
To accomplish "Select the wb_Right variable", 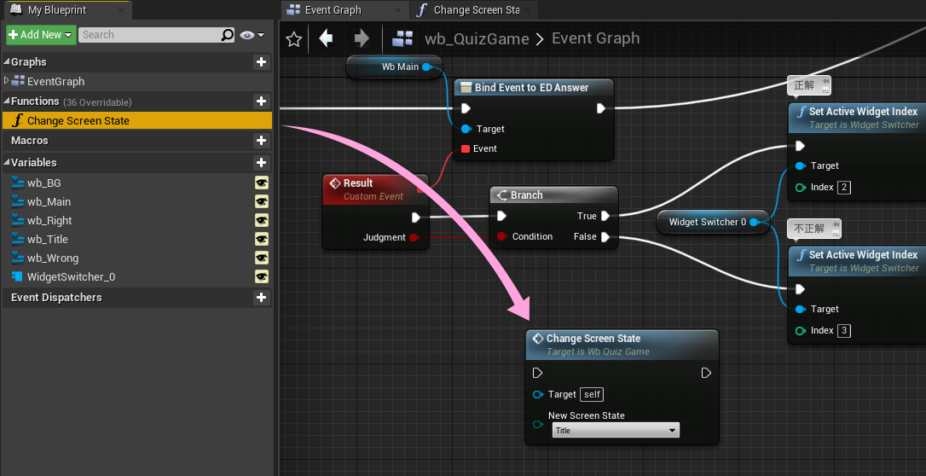I will pyautogui.click(x=49, y=221).
